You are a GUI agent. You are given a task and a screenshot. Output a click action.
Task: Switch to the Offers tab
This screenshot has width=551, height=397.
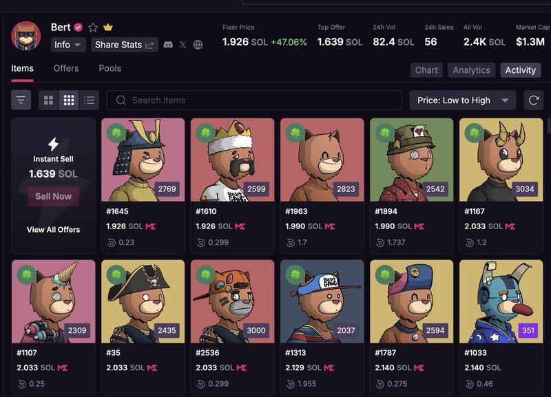(66, 68)
